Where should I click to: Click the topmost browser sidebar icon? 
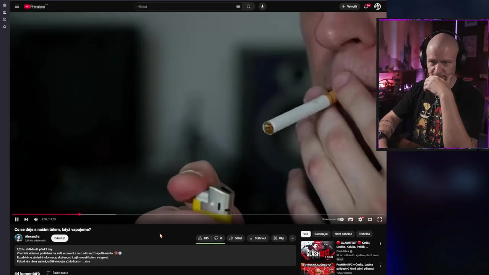pos(5,5)
